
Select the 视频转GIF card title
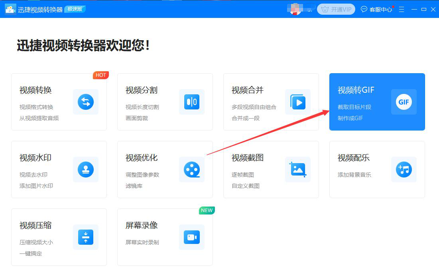(356, 90)
